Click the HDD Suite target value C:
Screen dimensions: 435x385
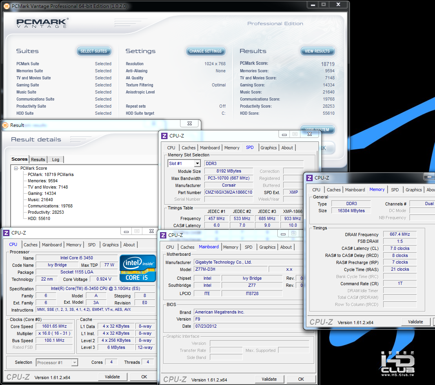[223, 113]
